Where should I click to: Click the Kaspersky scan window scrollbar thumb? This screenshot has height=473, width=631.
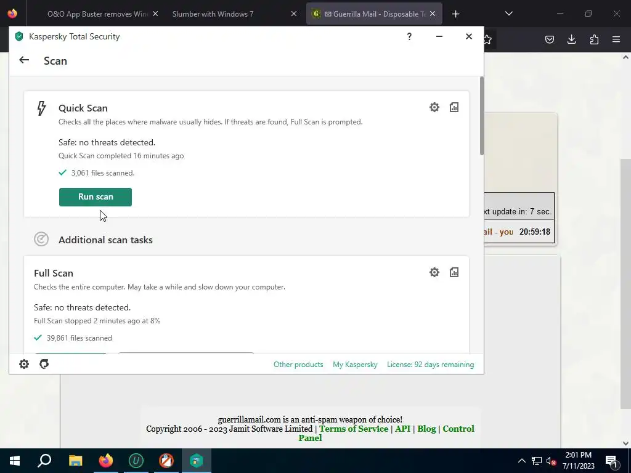pyautogui.click(x=481, y=115)
